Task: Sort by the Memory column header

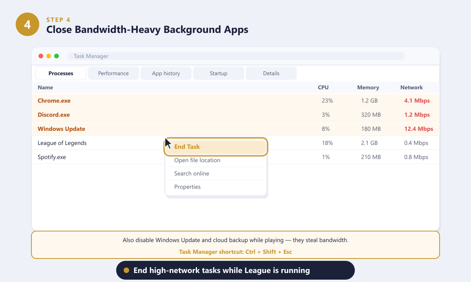Action: pyautogui.click(x=368, y=87)
